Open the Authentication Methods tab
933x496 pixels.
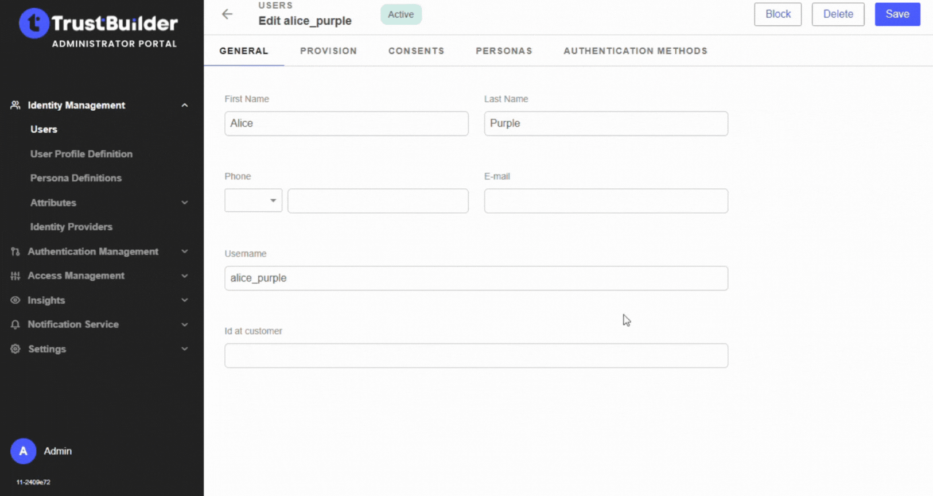coord(635,51)
